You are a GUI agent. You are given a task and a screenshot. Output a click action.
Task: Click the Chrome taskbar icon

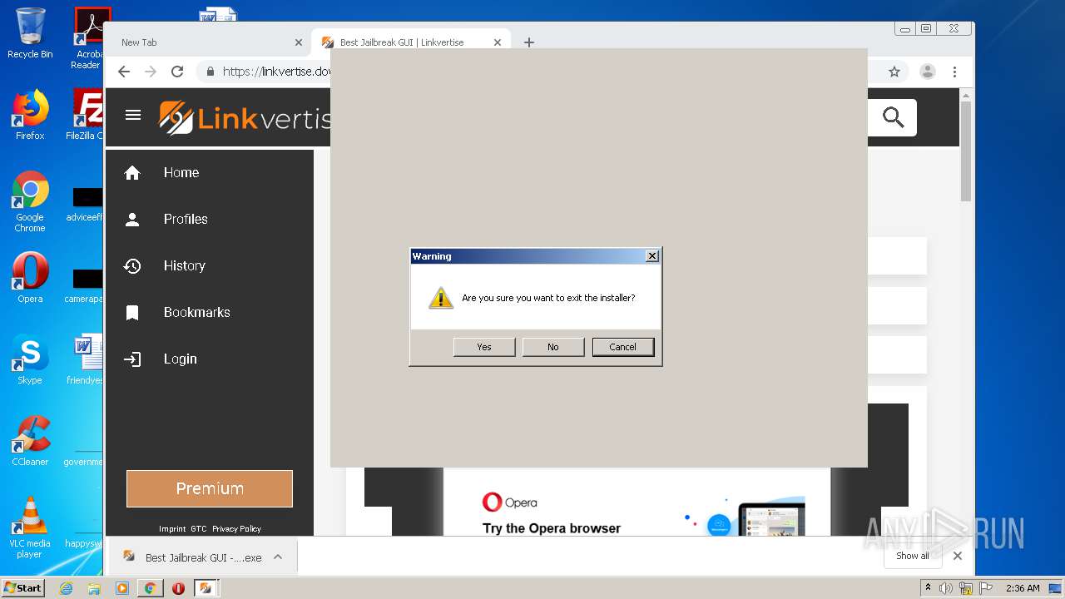coord(150,588)
